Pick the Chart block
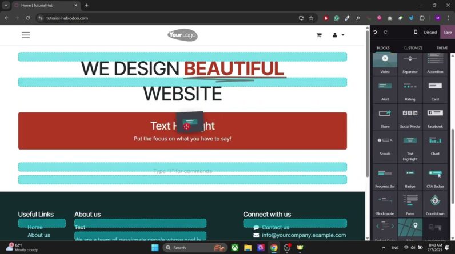The height and width of the screenshot is (254, 455). pos(434,144)
